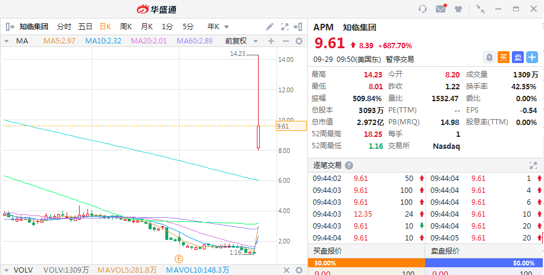Screen dimensions: 544x275
Task: Select the 日K chart tab
Action: point(105,27)
